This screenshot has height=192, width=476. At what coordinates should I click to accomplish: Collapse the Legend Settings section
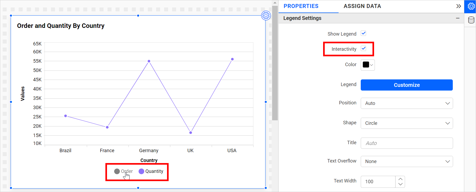tap(458, 18)
